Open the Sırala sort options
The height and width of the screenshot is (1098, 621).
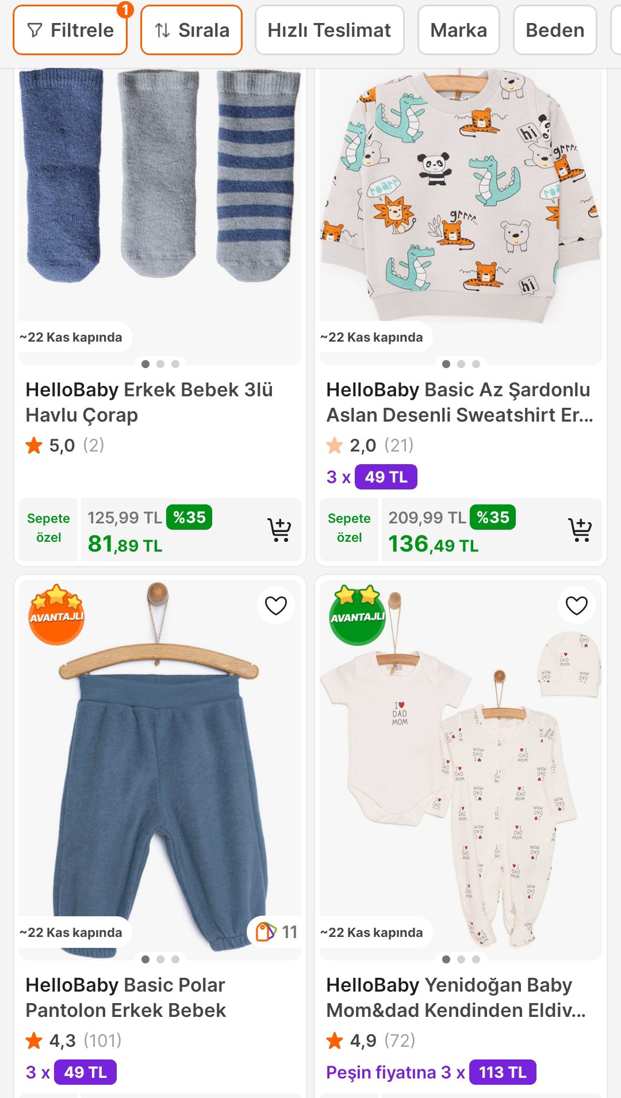(191, 30)
